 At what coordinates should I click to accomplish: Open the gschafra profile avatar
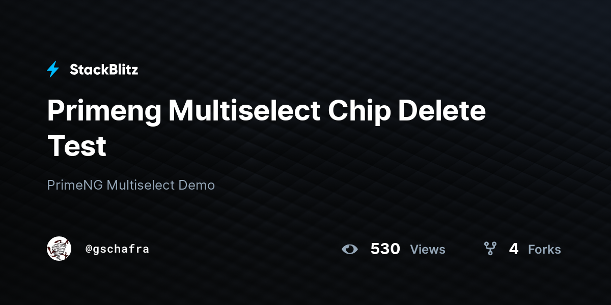[x=59, y=249]
